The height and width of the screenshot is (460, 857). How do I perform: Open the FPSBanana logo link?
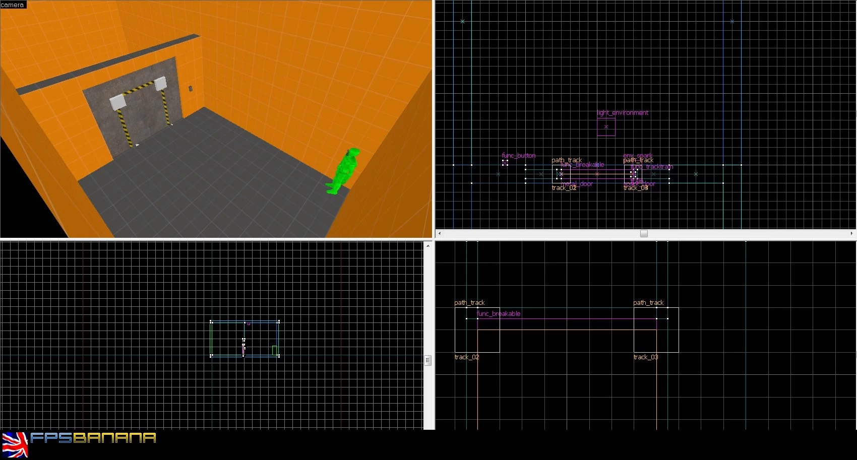point(93,438)
